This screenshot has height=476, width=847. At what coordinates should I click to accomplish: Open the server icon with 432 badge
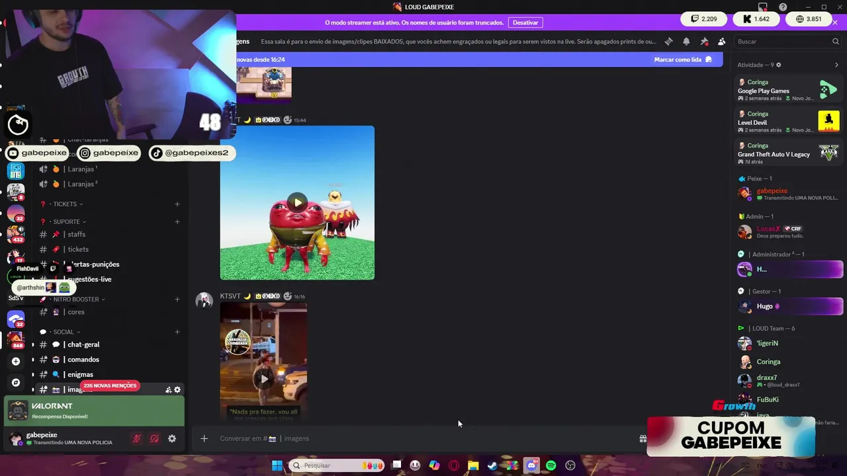pos(16,233)
